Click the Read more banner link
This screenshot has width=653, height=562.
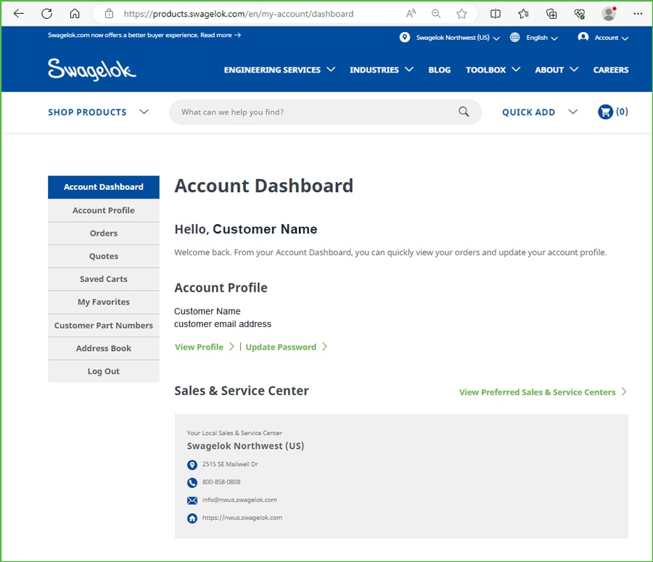click(x=221, y=35)
